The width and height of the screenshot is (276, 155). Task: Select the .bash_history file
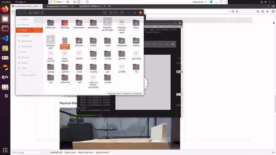coord(50,56)
